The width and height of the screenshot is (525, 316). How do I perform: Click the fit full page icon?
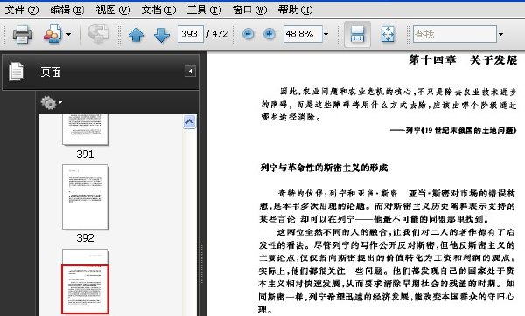(x=388, y=34)
